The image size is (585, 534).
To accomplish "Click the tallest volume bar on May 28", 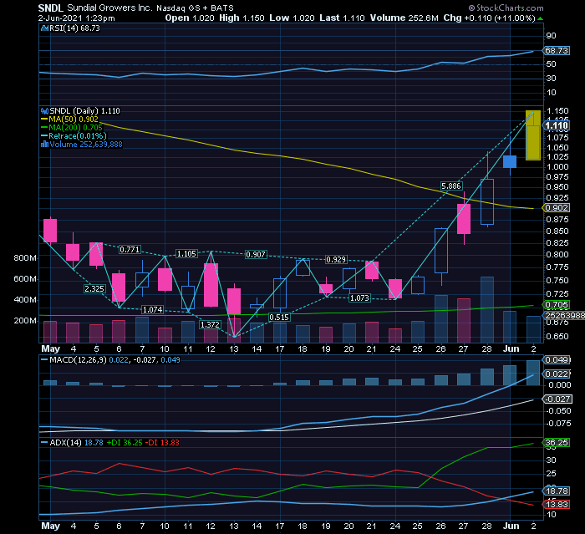I will 487,310.
